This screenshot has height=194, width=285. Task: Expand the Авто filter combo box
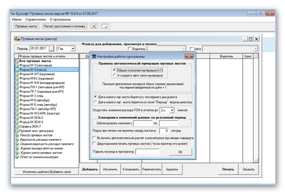click(x=256, y=49)
